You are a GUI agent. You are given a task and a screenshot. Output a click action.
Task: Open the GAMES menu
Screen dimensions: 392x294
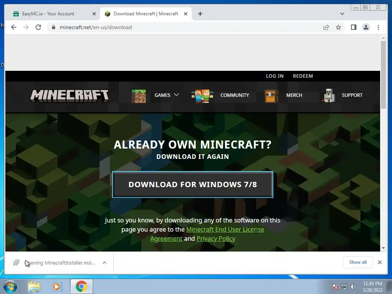[162, 95]
